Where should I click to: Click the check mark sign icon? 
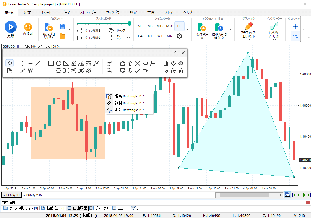pos(138,71)
